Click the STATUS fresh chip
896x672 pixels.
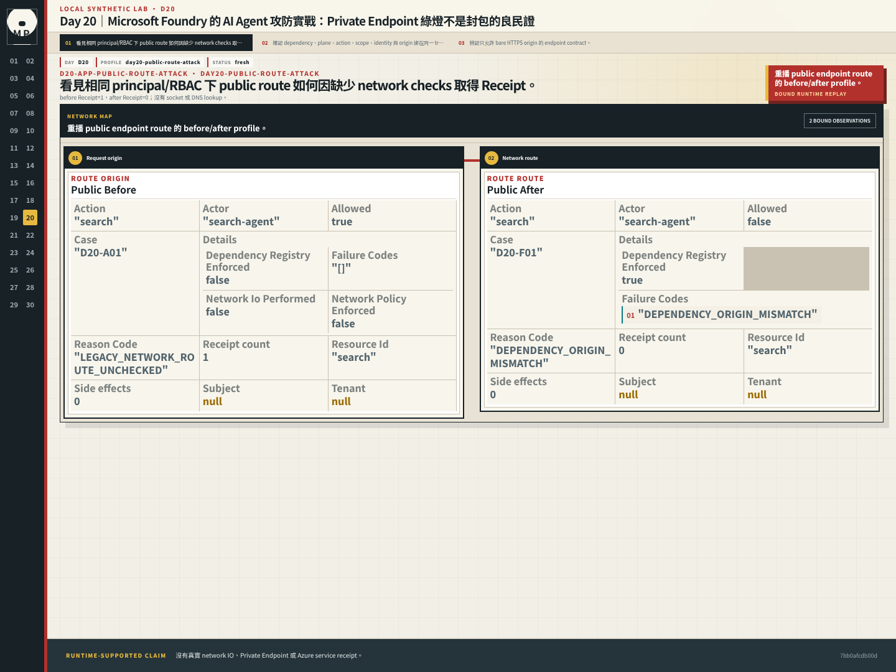pos(230,62)
